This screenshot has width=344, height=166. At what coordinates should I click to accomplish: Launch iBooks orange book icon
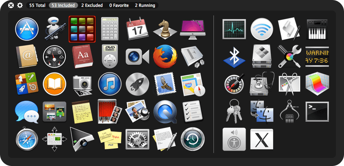click(54, 84)
